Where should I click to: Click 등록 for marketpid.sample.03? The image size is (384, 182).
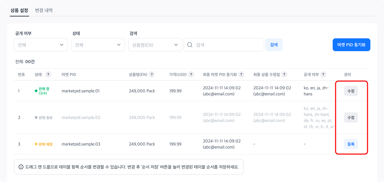coord(351,144)
